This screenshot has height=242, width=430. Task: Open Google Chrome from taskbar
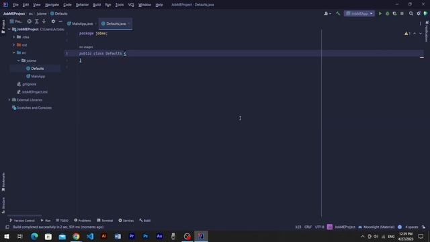point(76,236)
